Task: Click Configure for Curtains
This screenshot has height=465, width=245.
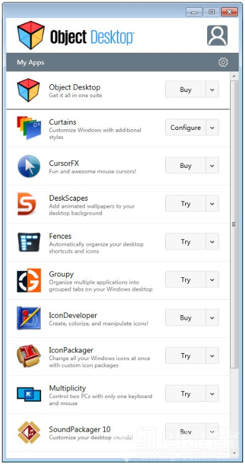Action: click(186, 127)
